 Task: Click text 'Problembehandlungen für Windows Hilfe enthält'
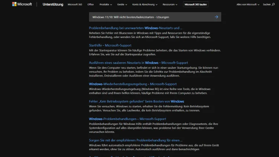(x=120, y=124)
